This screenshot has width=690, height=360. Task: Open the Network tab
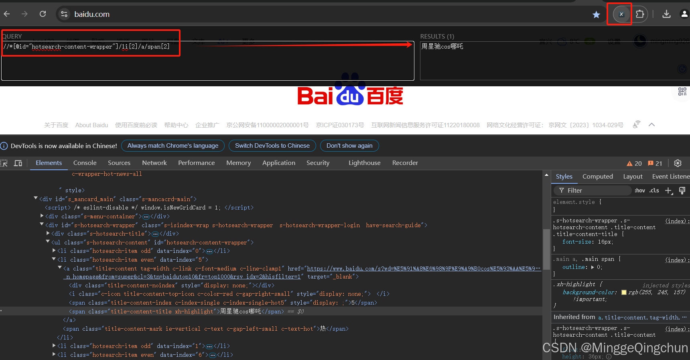(x=154, y=163)
